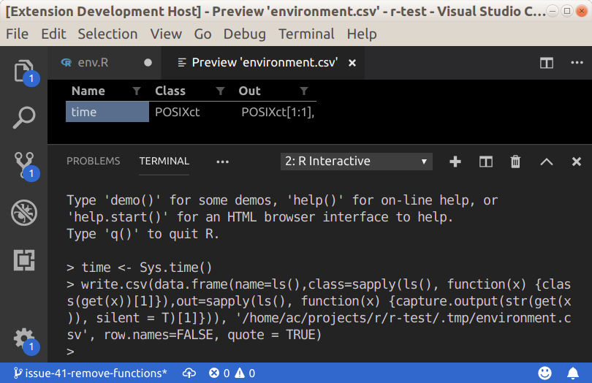592x383 pixels.
Task: Sort by the Name column header
Action: [x=88, y=91]
